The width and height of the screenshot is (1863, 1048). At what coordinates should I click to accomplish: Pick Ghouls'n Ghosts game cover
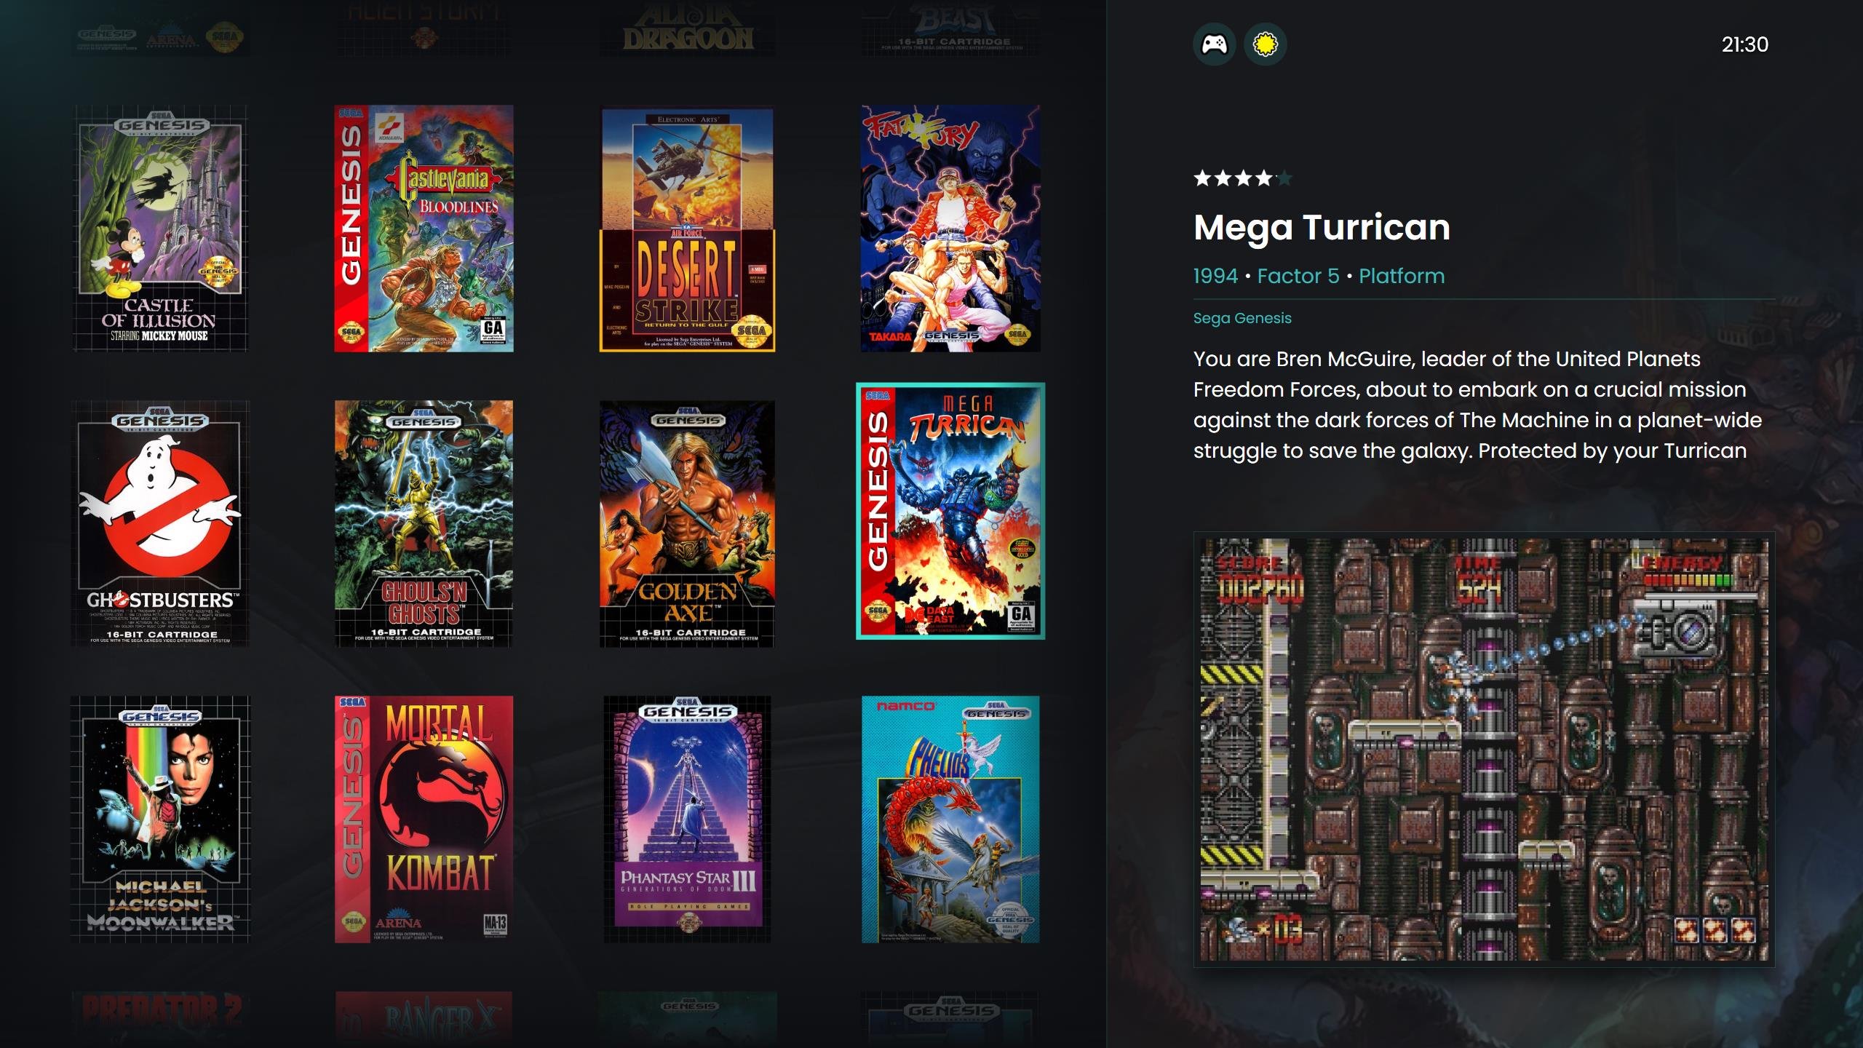tap(424, 523)
